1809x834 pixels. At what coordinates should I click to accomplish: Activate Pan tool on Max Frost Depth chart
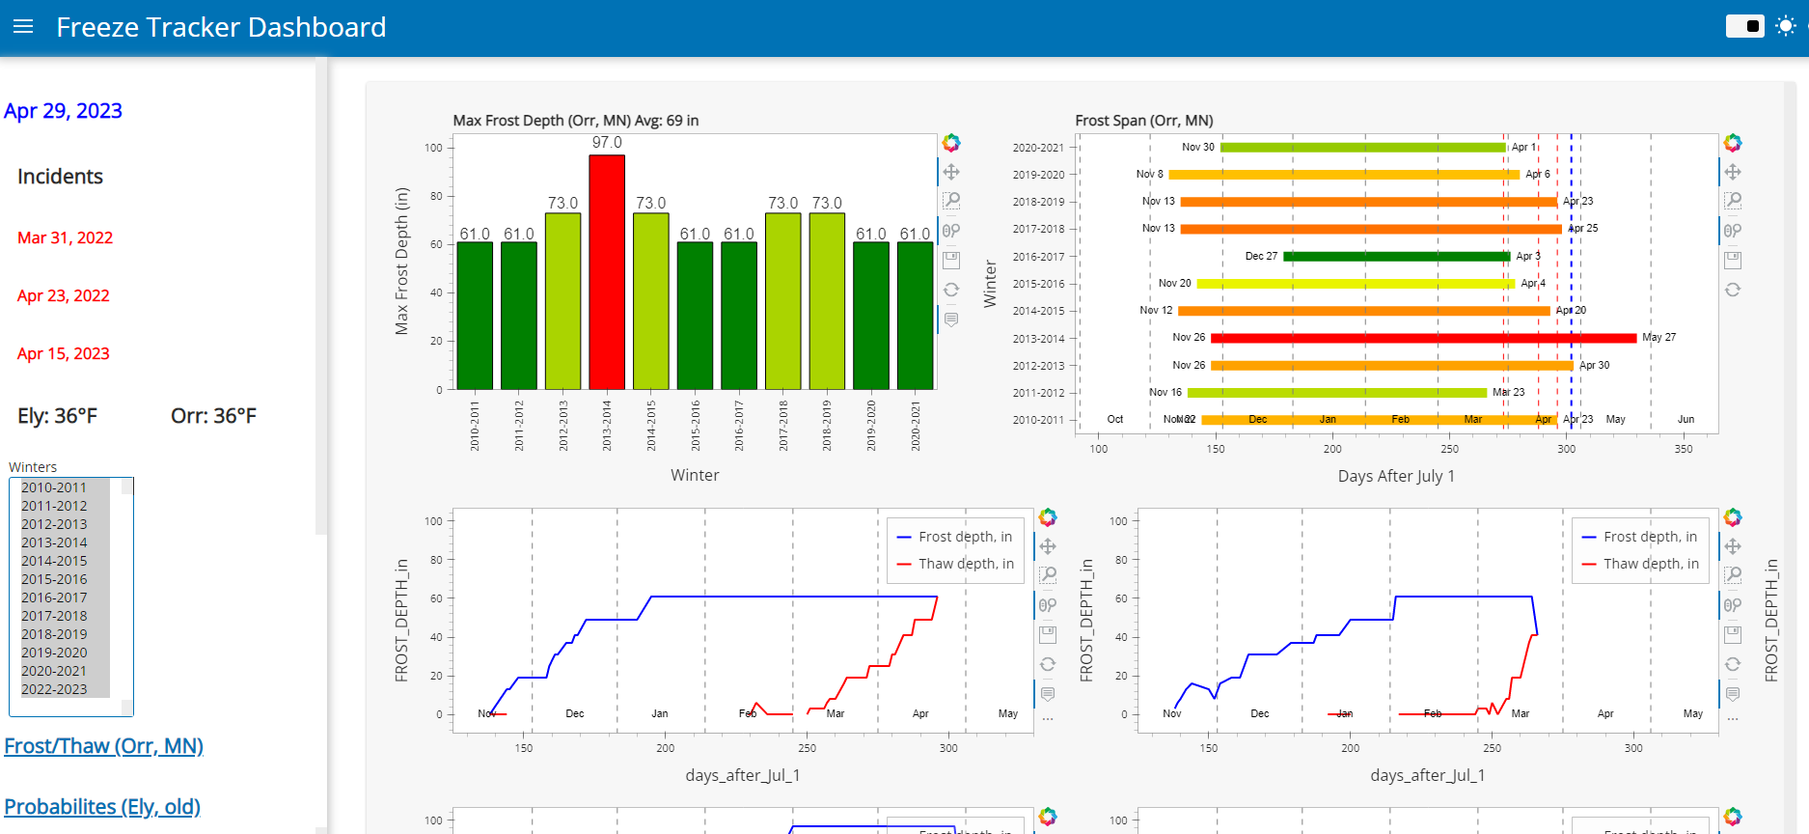(x=951, y=172)
